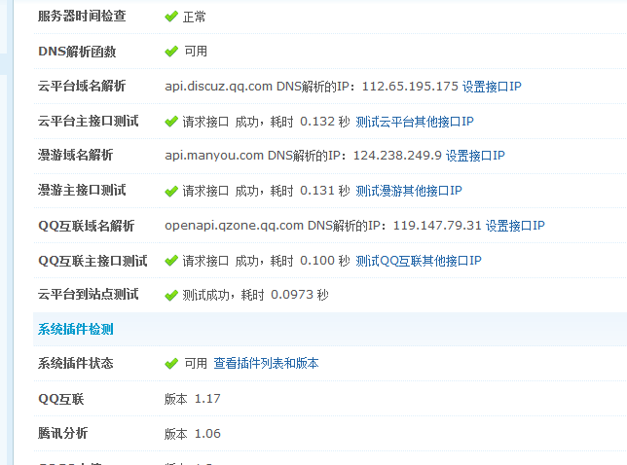Click 耗时 0.132 秒 result text
The image size is (627, 465).
pos(310,122)
